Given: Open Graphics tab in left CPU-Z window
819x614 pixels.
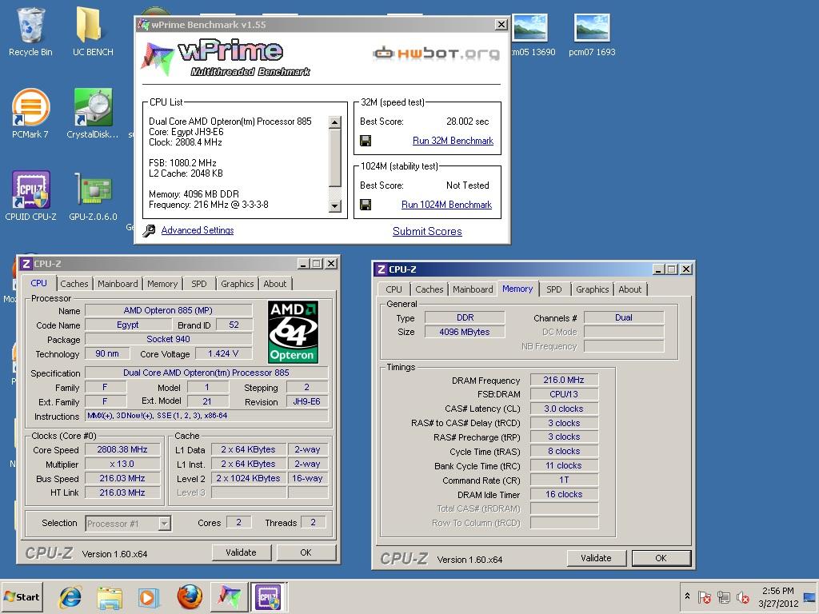Looking at the screenshot, I should (x=237, y=284).
